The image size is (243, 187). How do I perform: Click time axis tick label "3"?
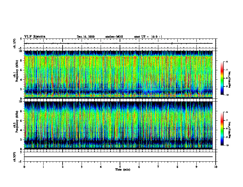tap(82, 167)
